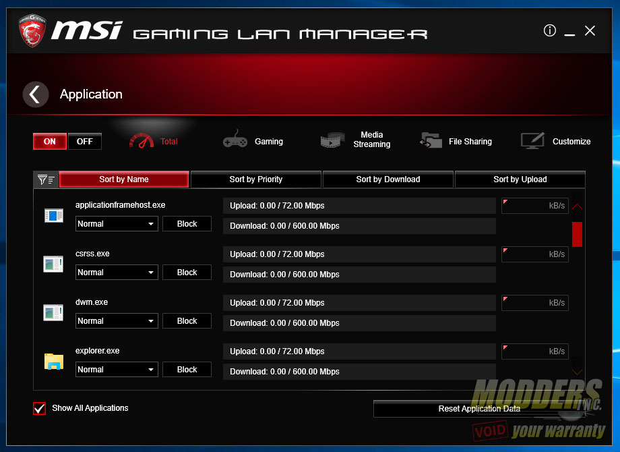The width and height of the screenshot is (620, 452).
Task: Click the dwm.exe app icon
Action: pyautogui.click(x=53, y=312)
